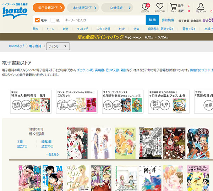The height and width of the screenshot is (191, 213).
Task: Click the 通販 cart count 0
Action: (x=189, y=11)
